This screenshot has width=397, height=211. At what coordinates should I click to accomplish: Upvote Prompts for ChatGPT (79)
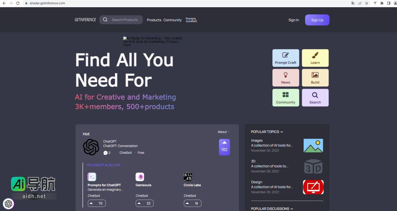(x=97, y=203)
